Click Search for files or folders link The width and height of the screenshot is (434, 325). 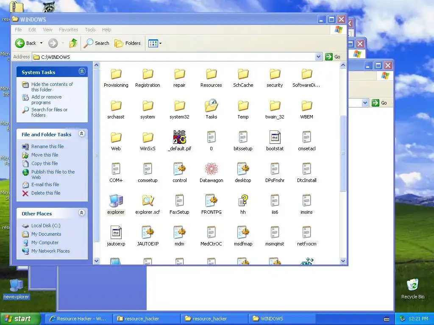coord(49,112)
